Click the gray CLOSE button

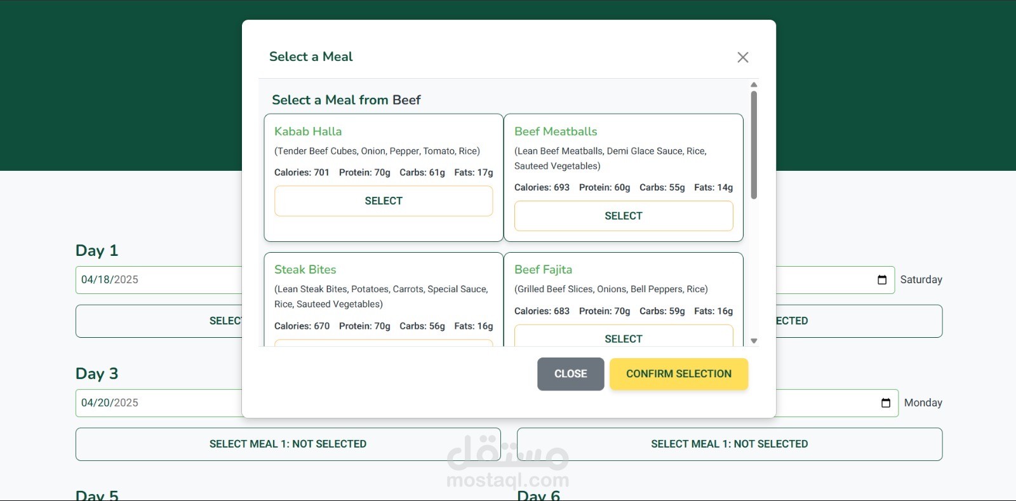tap(570, 374)
